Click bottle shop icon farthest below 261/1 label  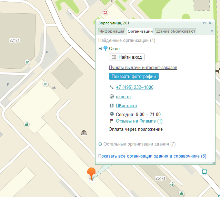click(x=181, y=193)
